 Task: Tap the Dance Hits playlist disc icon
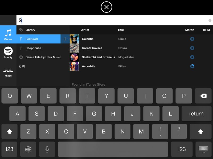coord(21,57)
